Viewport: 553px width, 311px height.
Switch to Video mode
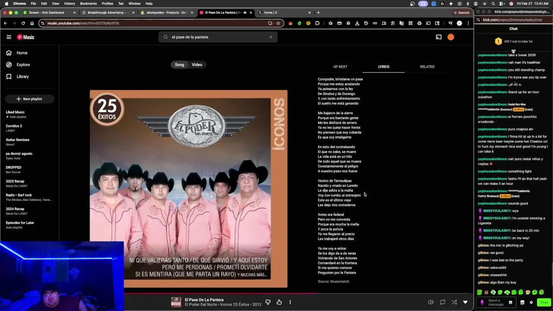point(197,65)
